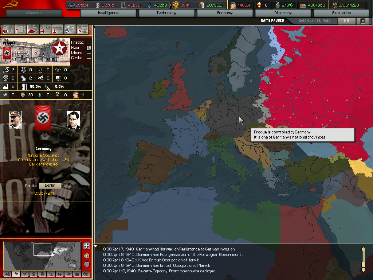Select the economic dollar map mode
373x280 pixels.
coord(34,274)
